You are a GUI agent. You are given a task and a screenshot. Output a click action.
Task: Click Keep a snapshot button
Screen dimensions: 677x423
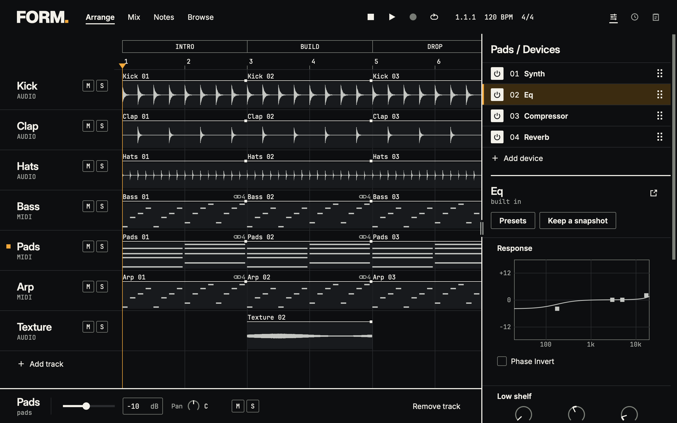coord(578,220)
